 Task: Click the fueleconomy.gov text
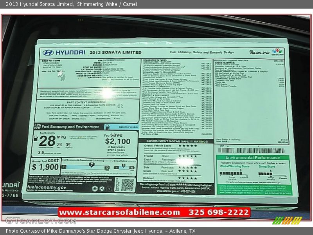[x=47, y=187]
